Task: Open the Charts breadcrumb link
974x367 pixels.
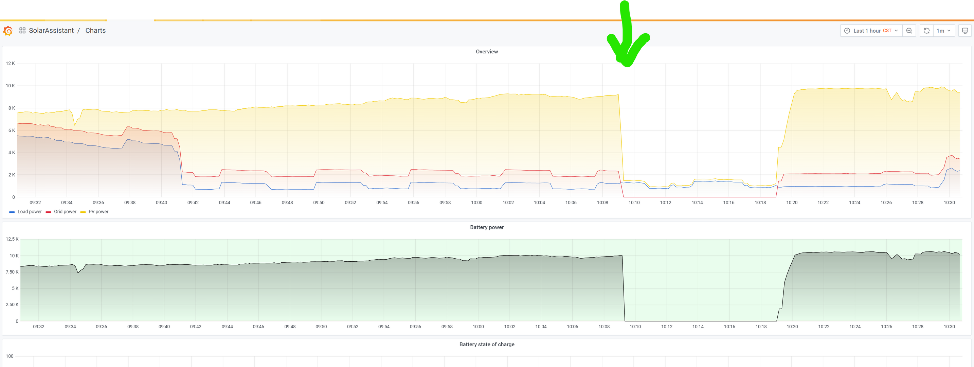Action: click(x=95, y=31)
